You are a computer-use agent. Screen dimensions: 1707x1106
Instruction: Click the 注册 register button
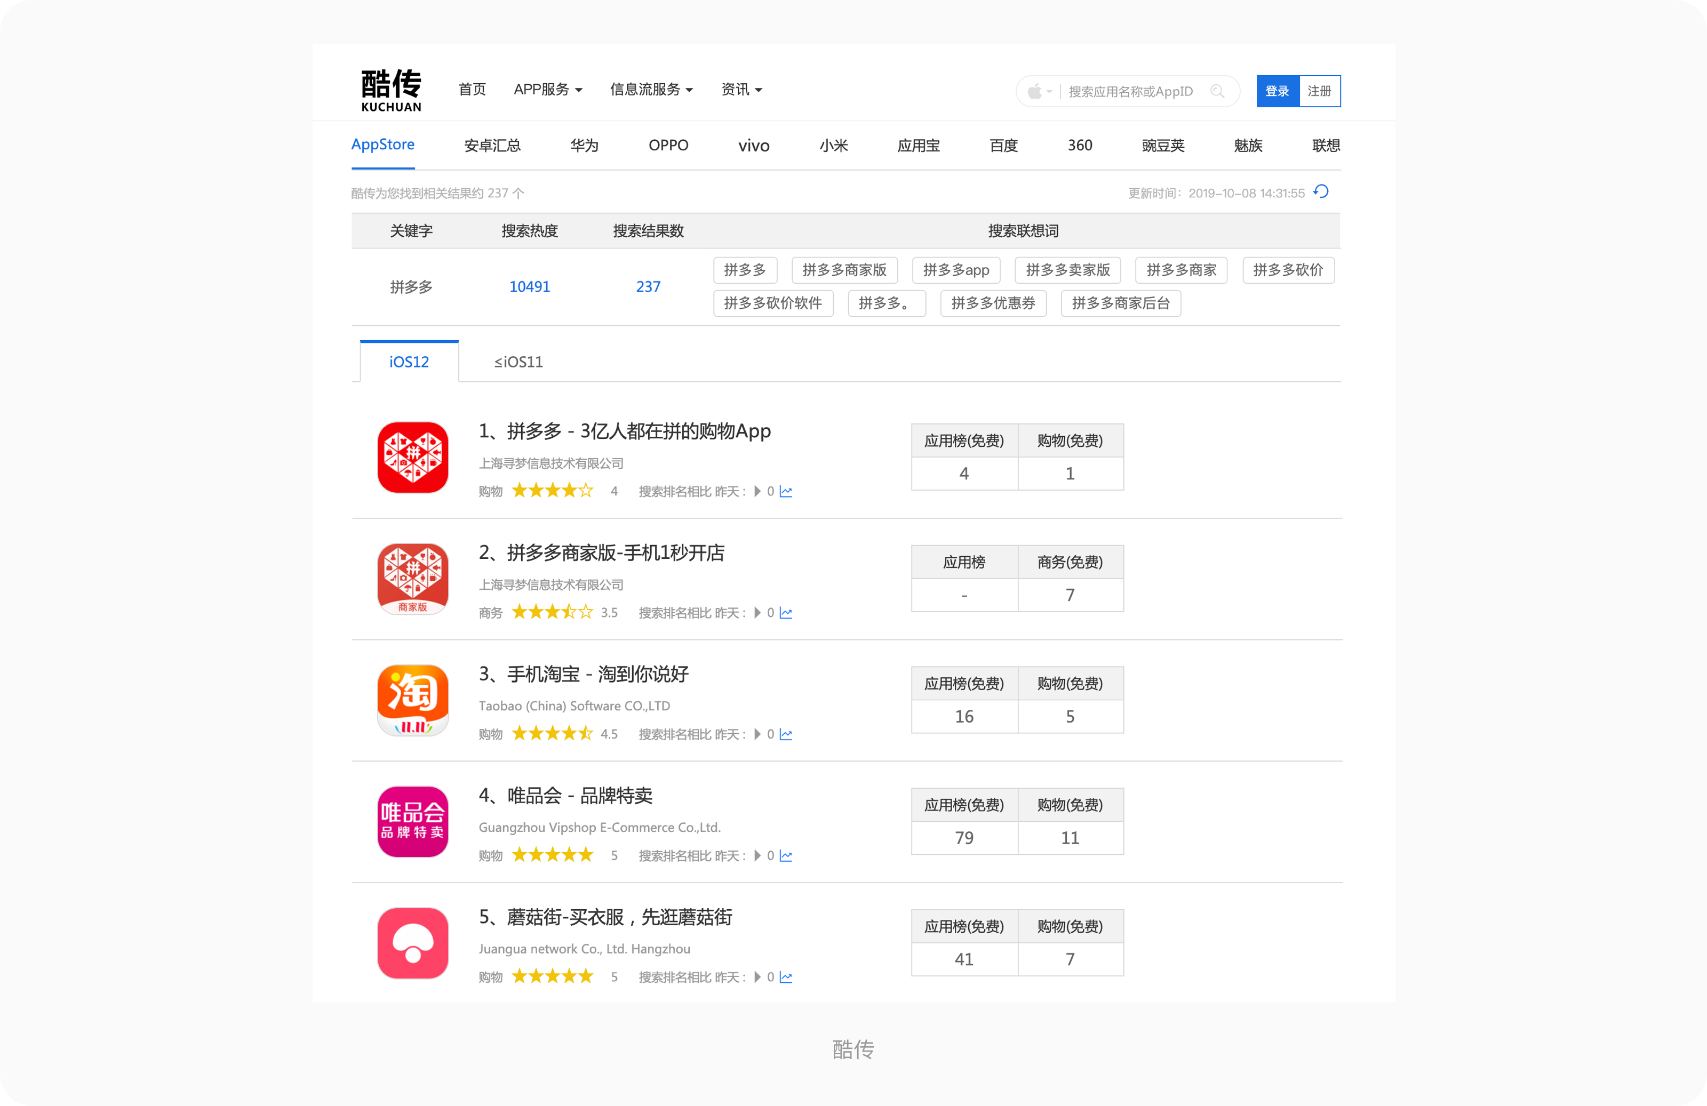1320,91
